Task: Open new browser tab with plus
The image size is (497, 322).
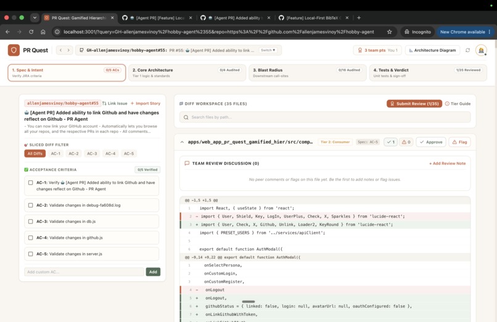Action: pos(359,18)
